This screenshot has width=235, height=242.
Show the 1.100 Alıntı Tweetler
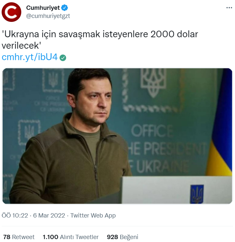point(71,237)
